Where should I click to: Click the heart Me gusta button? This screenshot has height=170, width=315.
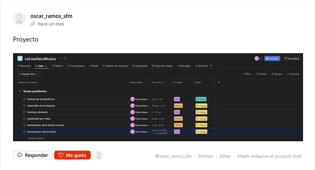click(72, 155)
